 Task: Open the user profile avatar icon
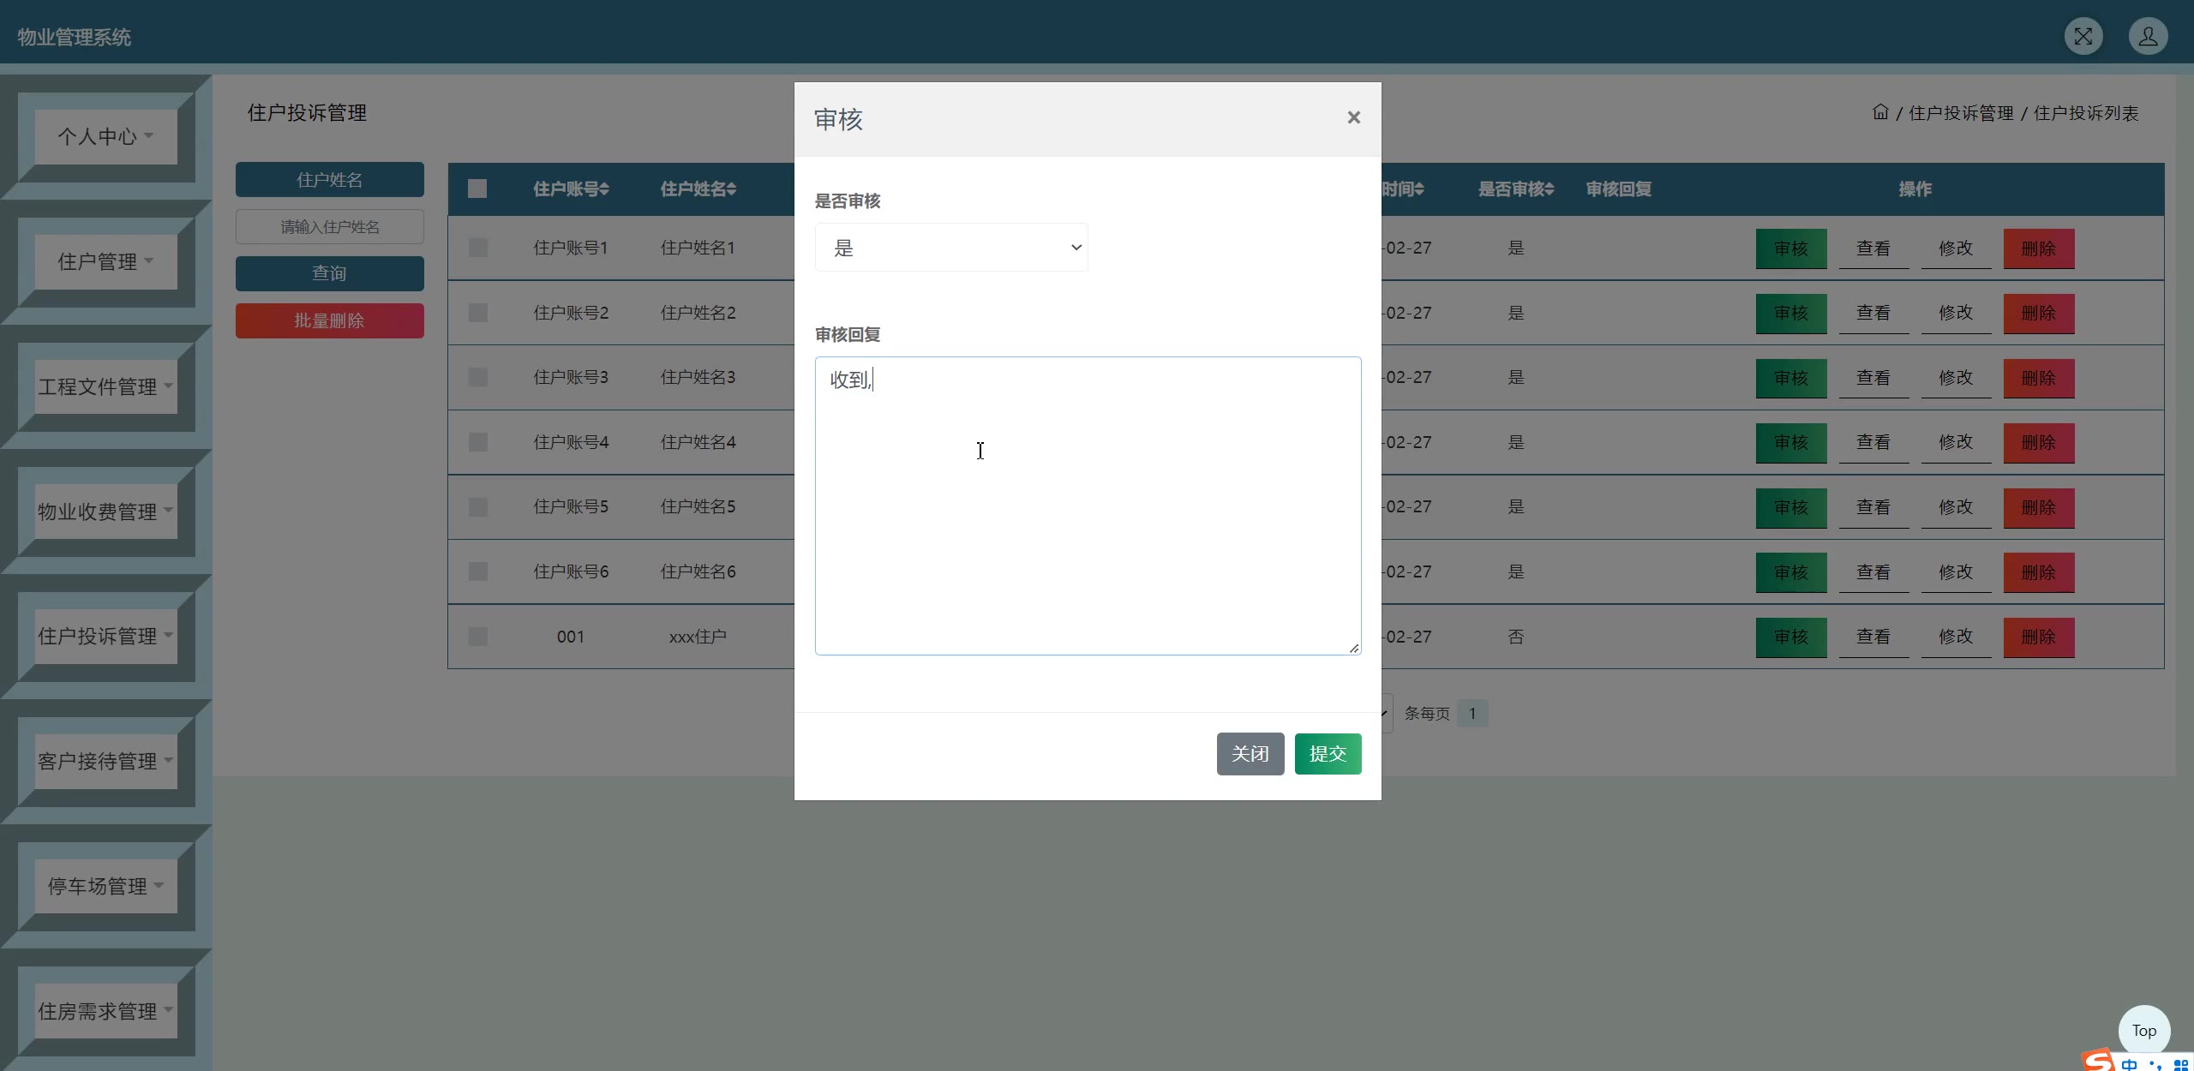2148,37
